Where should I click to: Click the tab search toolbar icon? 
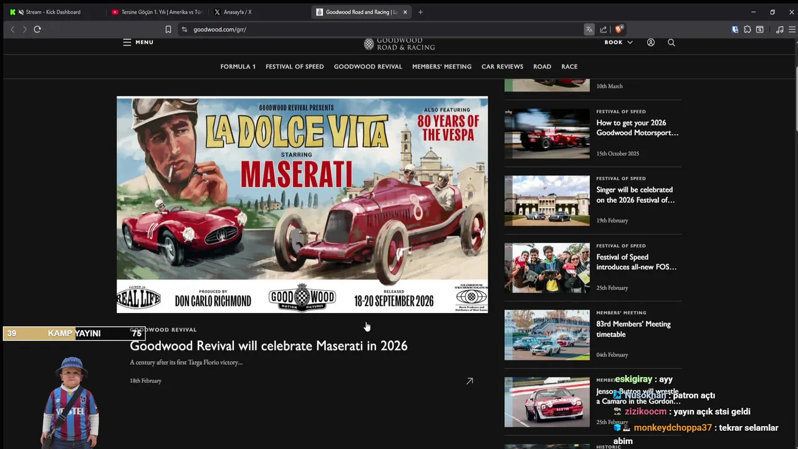coord(760,29)
